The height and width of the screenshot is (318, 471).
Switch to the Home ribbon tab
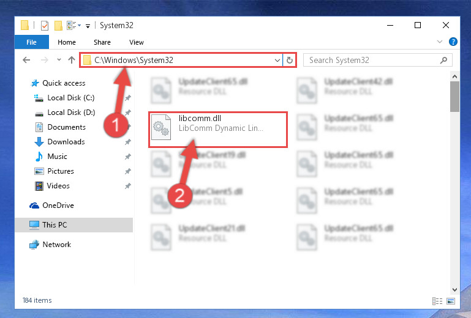tap(67, 42)
